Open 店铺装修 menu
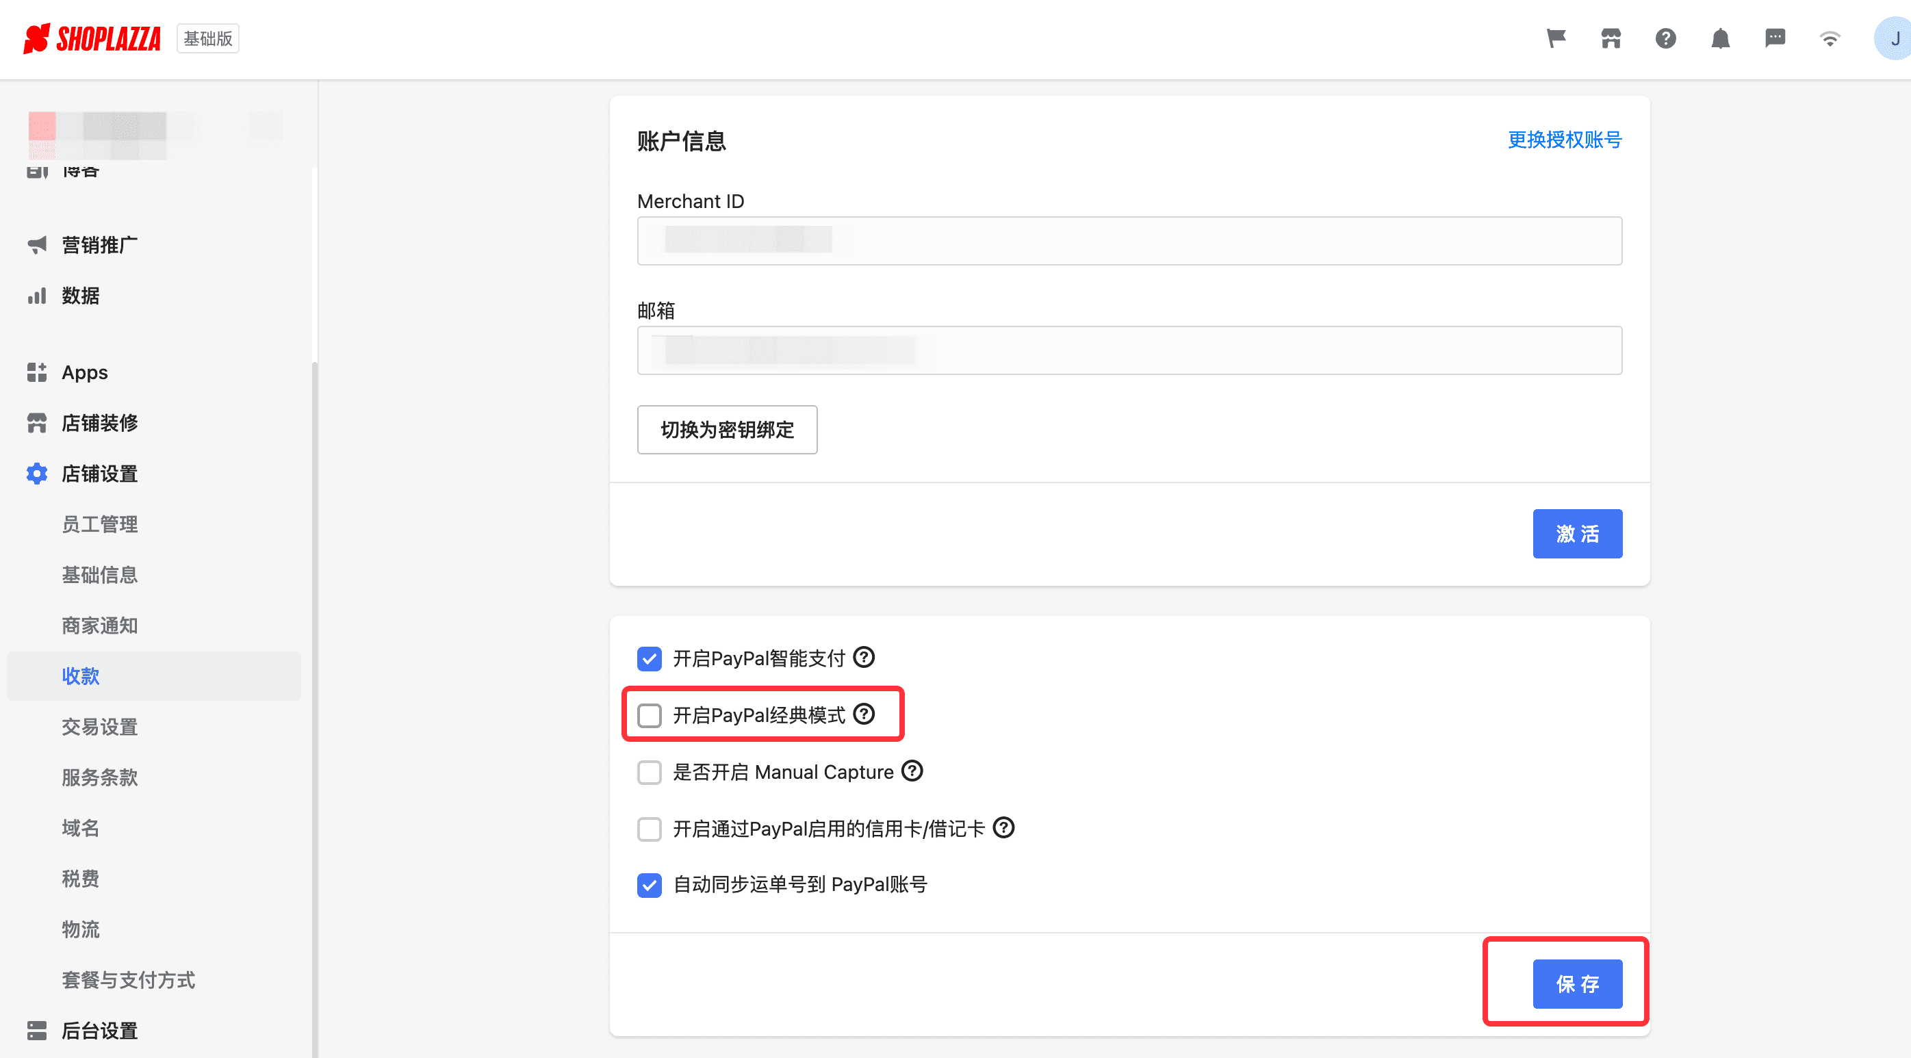The width and height of the screenshot is (1911, 1058). (99, 423)
